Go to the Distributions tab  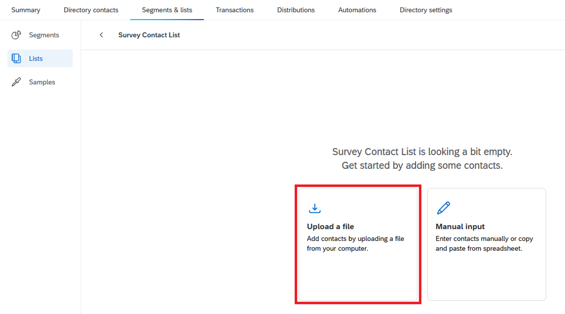296,10
